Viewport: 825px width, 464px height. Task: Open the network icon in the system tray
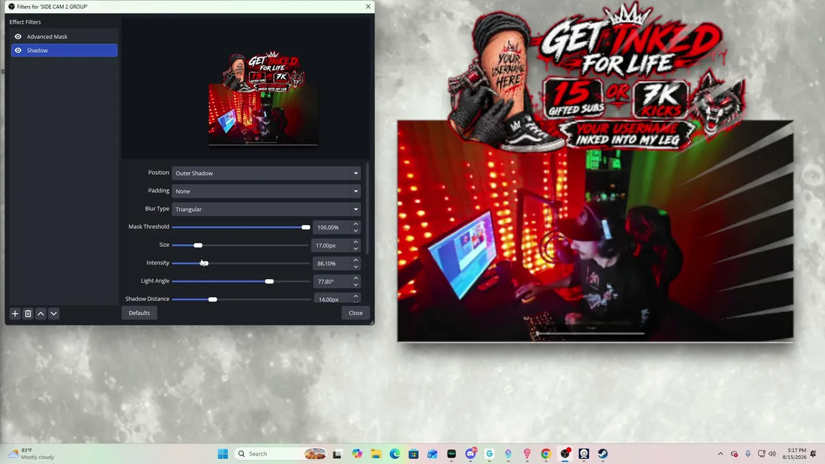click(761, 454)
